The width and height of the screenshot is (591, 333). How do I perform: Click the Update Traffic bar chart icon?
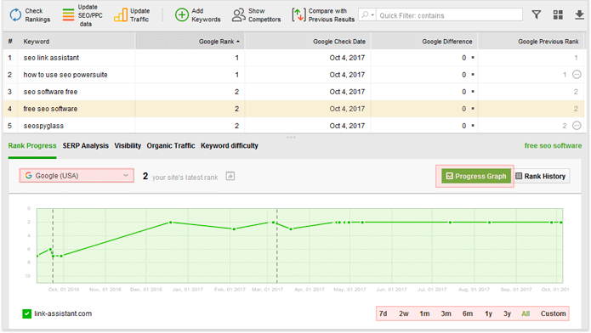pos(121,15)
